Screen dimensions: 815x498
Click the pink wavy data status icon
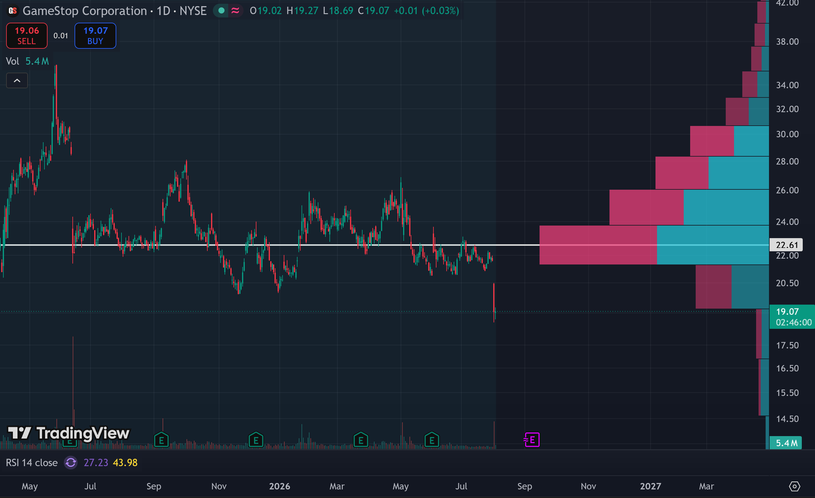tap(235, 11)
